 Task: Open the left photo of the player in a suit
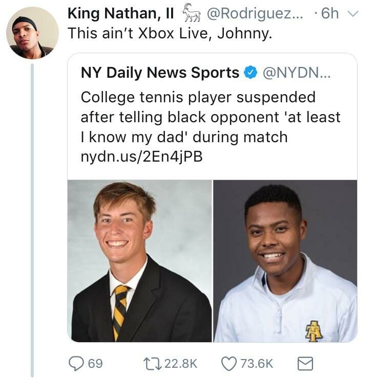[139, 261]
